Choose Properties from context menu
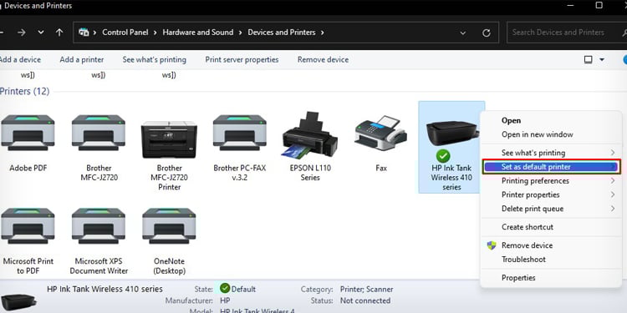Viewport: 627px width, 313px height. (550, 278)
